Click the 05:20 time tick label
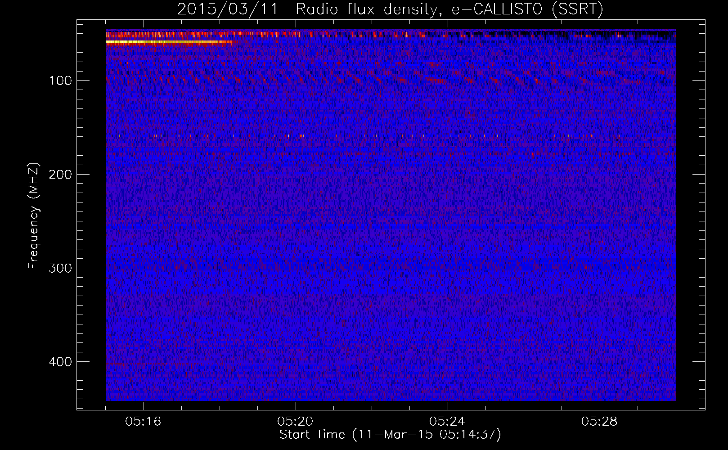Viewport: 728px width, 450px height. click(x=295, y=421)
